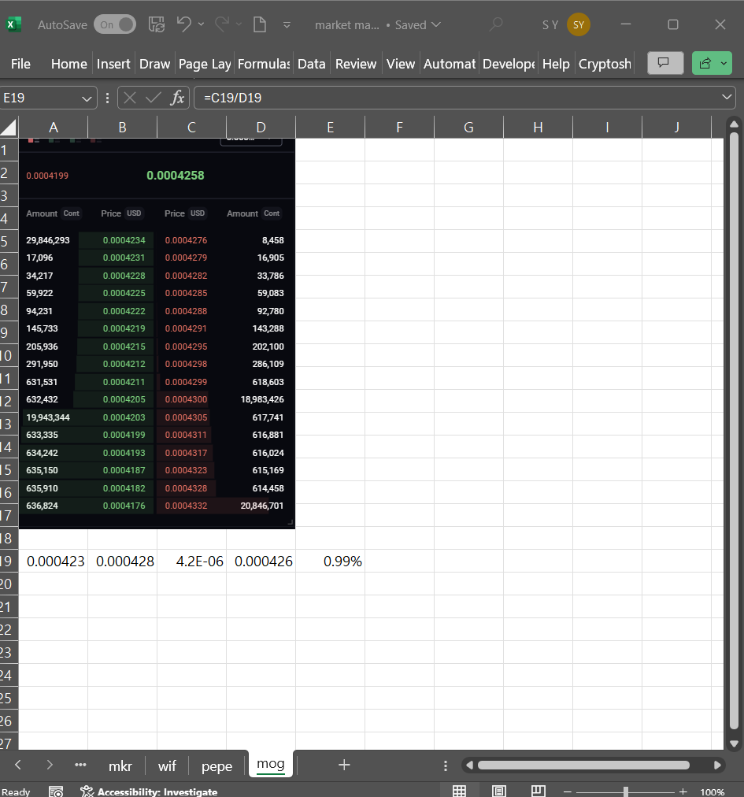Toggle the AutoSave switch
The height and width of the screenshot is (797, 744).
[115, 24]
